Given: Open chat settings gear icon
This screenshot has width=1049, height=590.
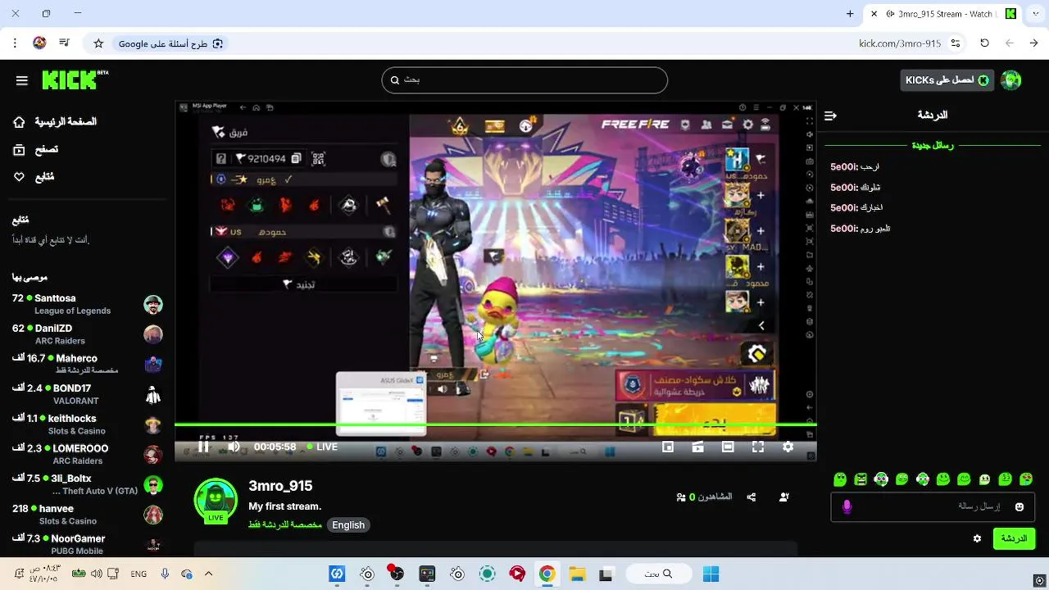Looking at the screenshot, I should [977, 538].
